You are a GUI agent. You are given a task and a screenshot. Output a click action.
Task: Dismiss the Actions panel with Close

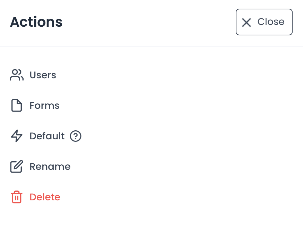point(264,22)
